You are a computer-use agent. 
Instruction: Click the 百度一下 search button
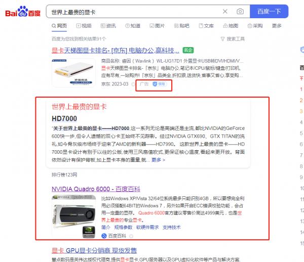point(269,12)
